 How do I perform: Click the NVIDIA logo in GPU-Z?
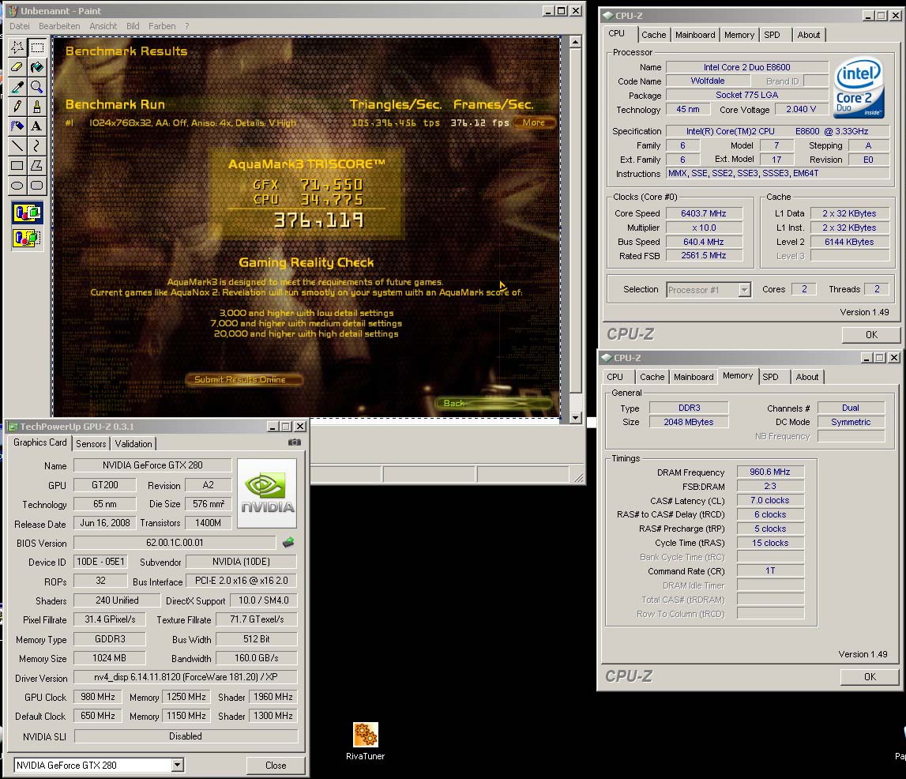267,493
